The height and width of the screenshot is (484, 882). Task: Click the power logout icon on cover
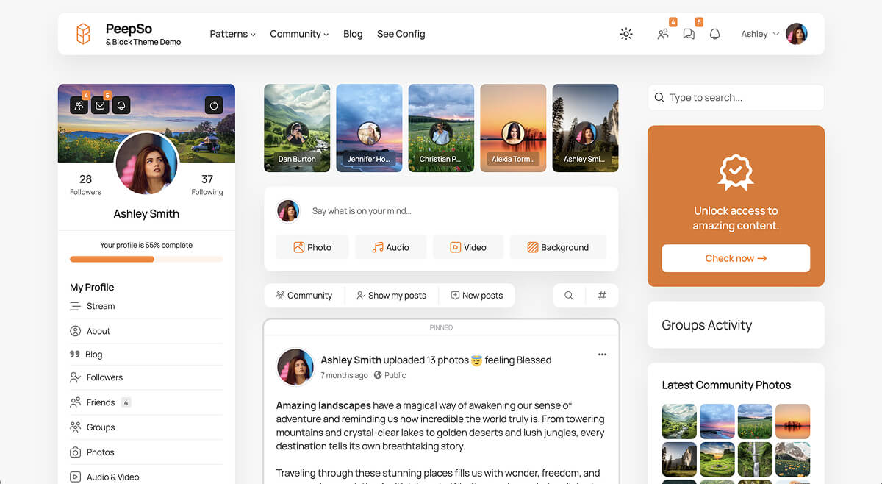click(214, 105)
